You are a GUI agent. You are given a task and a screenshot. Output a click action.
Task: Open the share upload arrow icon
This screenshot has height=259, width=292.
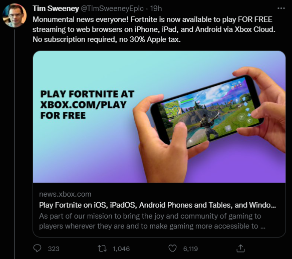pyautogui.click(x=240, y=249)
